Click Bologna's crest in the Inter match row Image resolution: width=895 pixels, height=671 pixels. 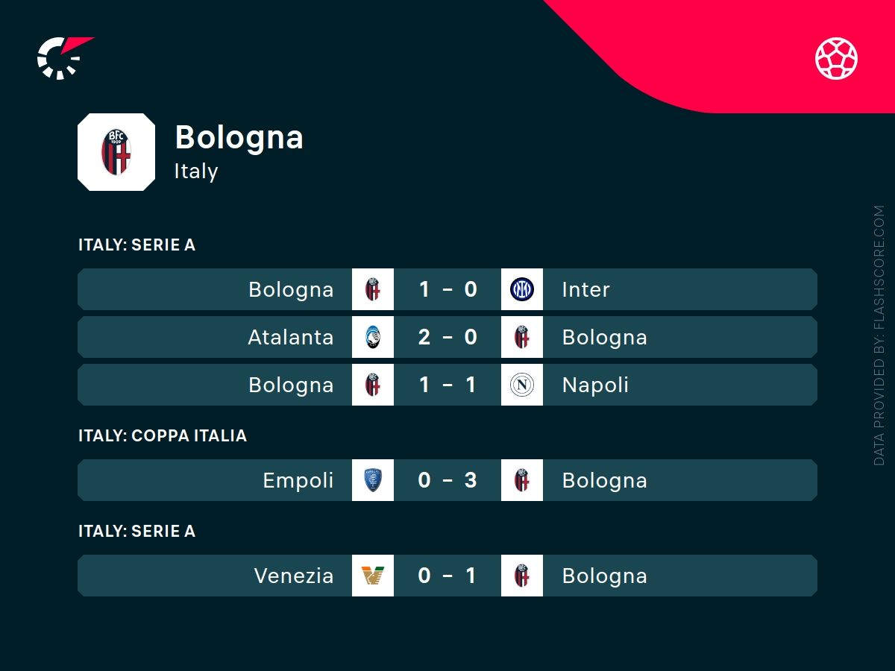pos(373,289)
